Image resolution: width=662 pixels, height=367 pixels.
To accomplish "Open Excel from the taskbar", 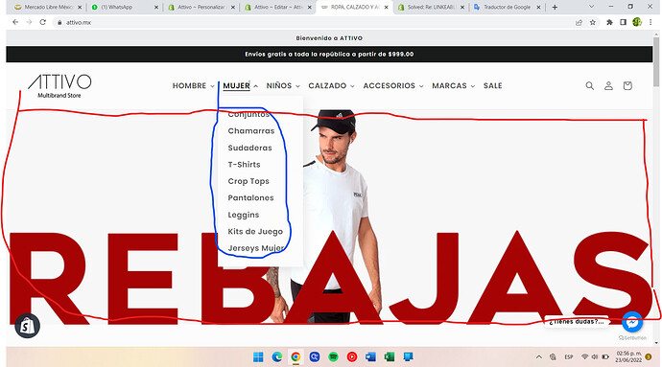I will click(x=390, y=356).
